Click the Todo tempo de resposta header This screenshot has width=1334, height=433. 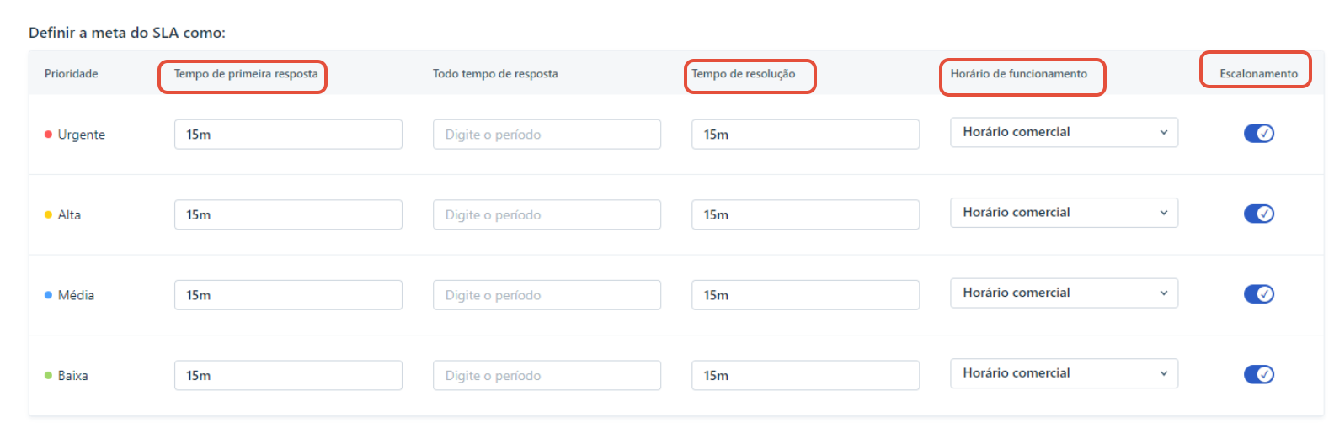point(495,74)
